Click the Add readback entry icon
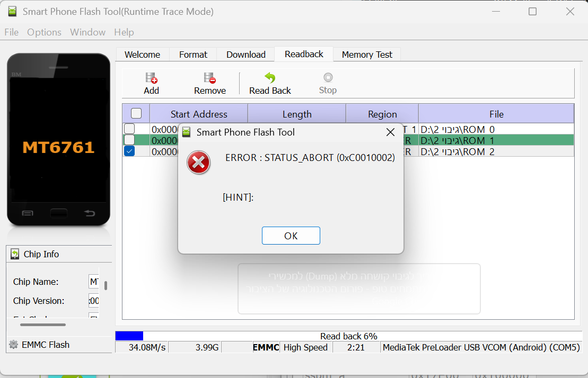This screenshot has width=588, height=378. [x=151, y=78]
